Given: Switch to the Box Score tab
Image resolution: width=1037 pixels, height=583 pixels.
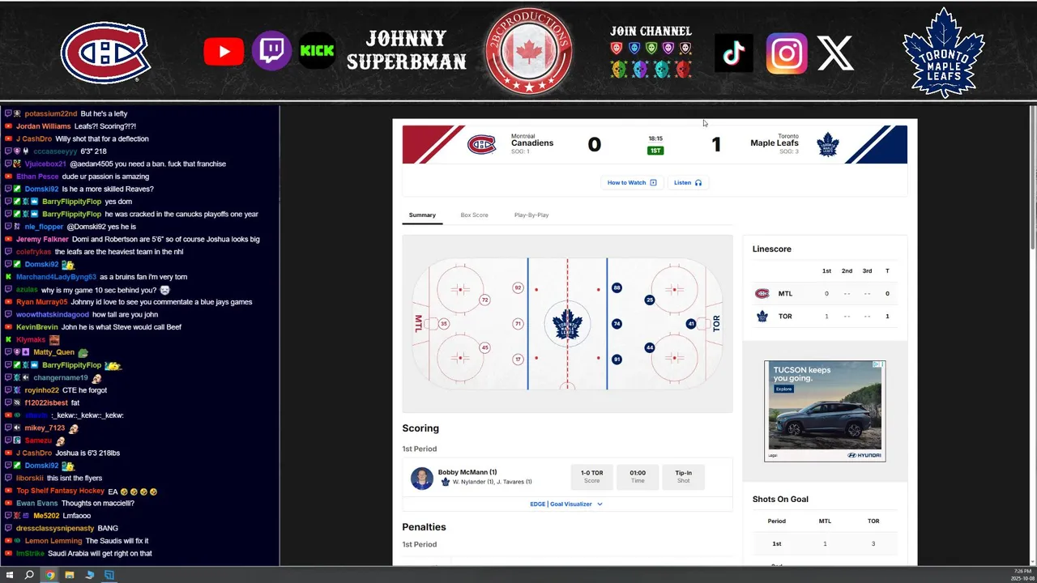Looking at the screenshot, I should pyautogui.click(x=474, y=215).
